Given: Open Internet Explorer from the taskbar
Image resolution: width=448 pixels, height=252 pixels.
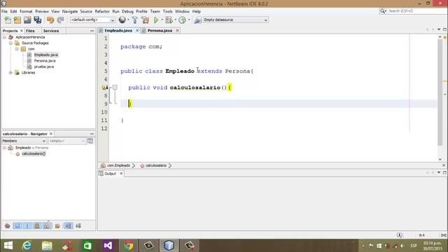Looking at the screenshot, I should pos(27,246).
